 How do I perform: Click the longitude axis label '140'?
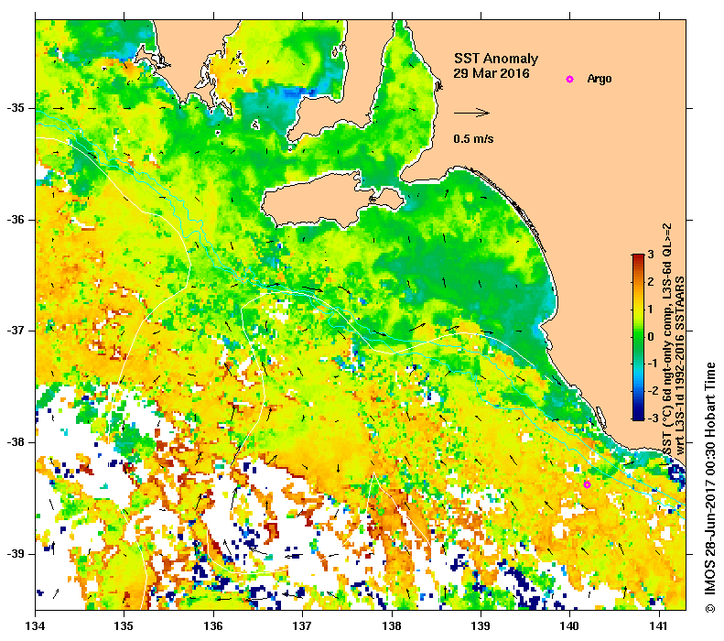pos(570,625)
